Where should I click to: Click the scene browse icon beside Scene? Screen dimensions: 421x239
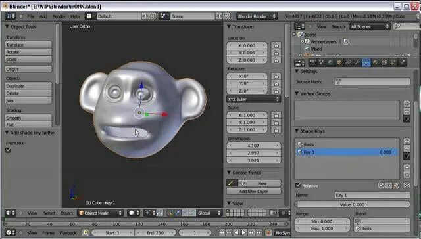pyautogui.click(x=163, y=16)
